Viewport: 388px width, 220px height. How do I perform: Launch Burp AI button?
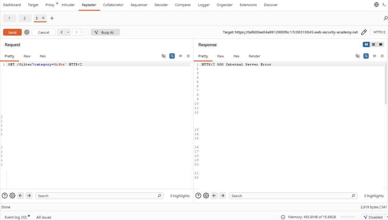point(105,33)
